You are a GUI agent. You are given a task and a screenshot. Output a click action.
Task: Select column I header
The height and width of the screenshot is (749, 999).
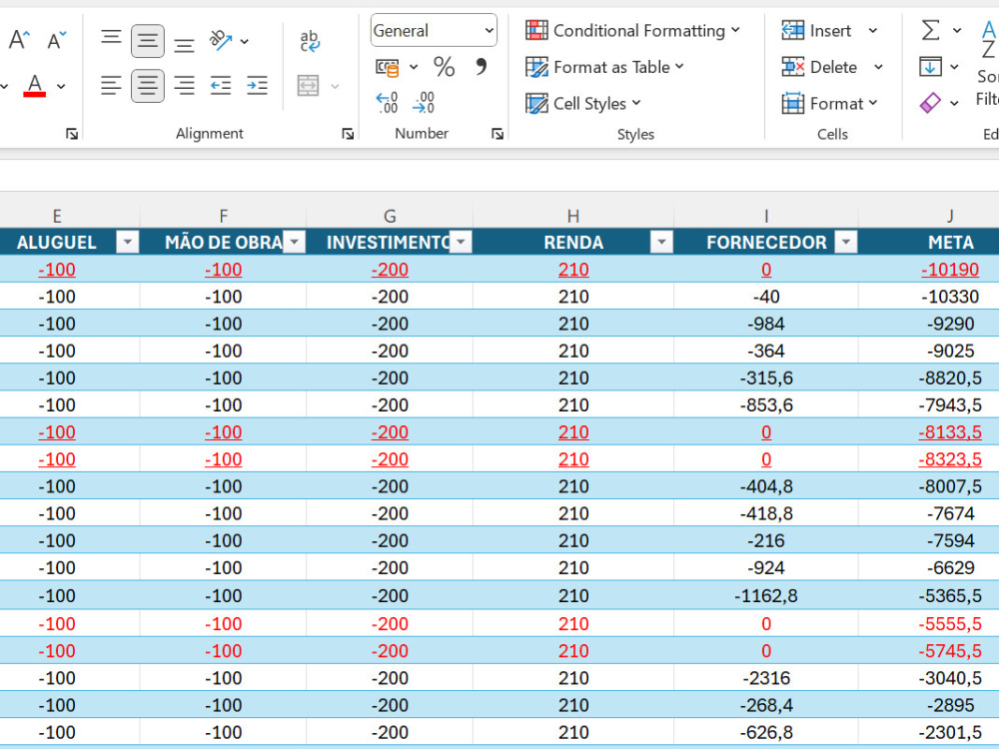point(766,216)
